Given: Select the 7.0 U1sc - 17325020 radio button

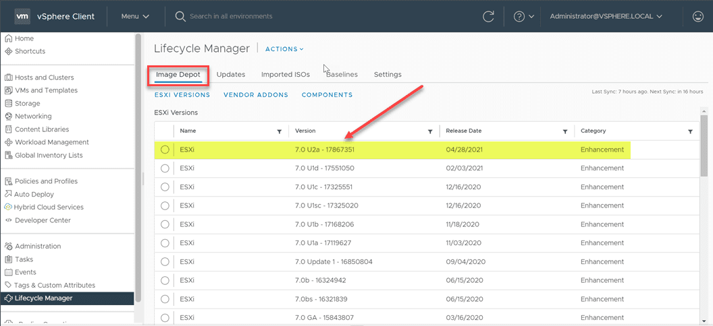Looking at the screenshot, I should point(165,205).
